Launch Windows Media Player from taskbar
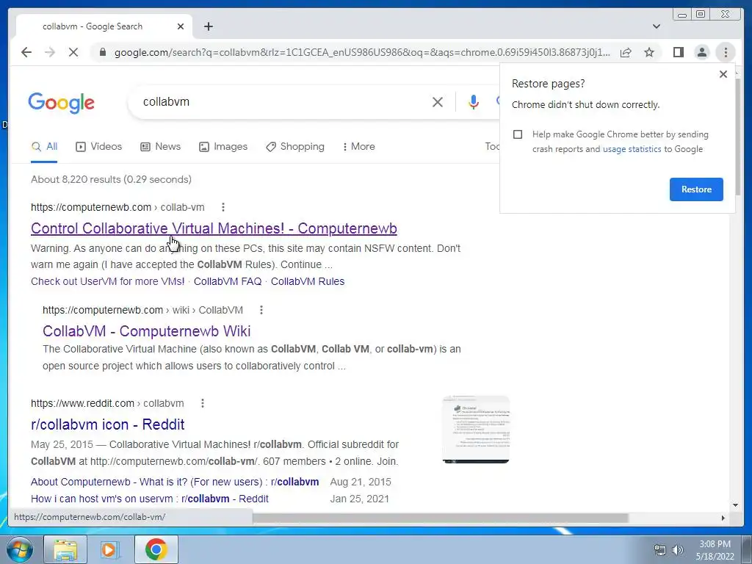Viewport: 752px width, 564px height. click(x=109, y=549)
